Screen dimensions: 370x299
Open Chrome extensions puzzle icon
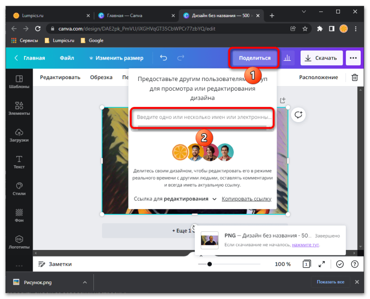pyautogui.click(x=320, y=29)
